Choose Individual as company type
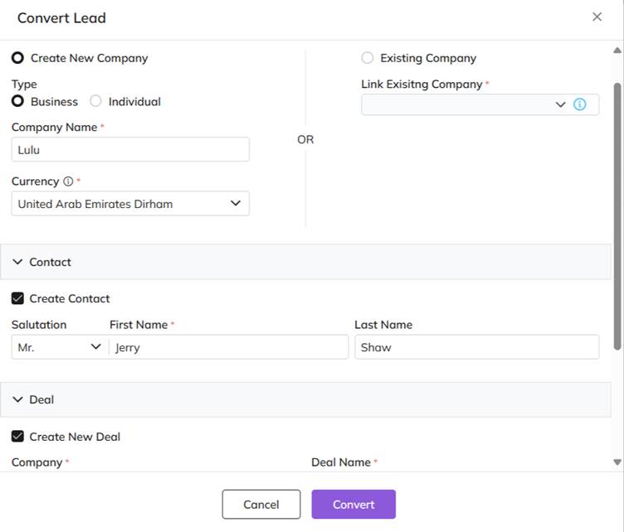Screen dimensions: 624x532 (95, 101)
